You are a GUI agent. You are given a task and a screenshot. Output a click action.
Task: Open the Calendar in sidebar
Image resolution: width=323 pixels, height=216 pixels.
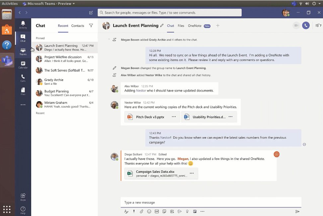point(23,65)
